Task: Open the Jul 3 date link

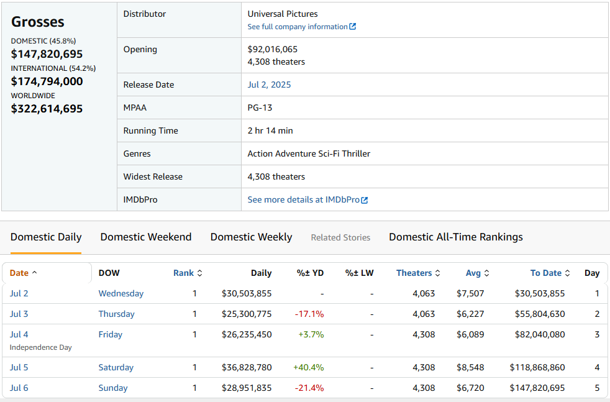Action: (x=19, y=314)
